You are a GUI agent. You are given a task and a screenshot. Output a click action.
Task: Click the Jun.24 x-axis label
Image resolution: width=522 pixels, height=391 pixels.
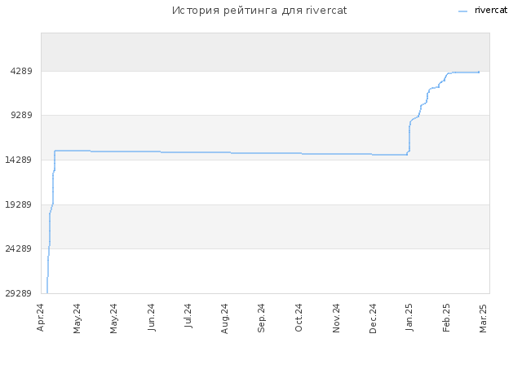pyautogui.click(x=152, y=317)
